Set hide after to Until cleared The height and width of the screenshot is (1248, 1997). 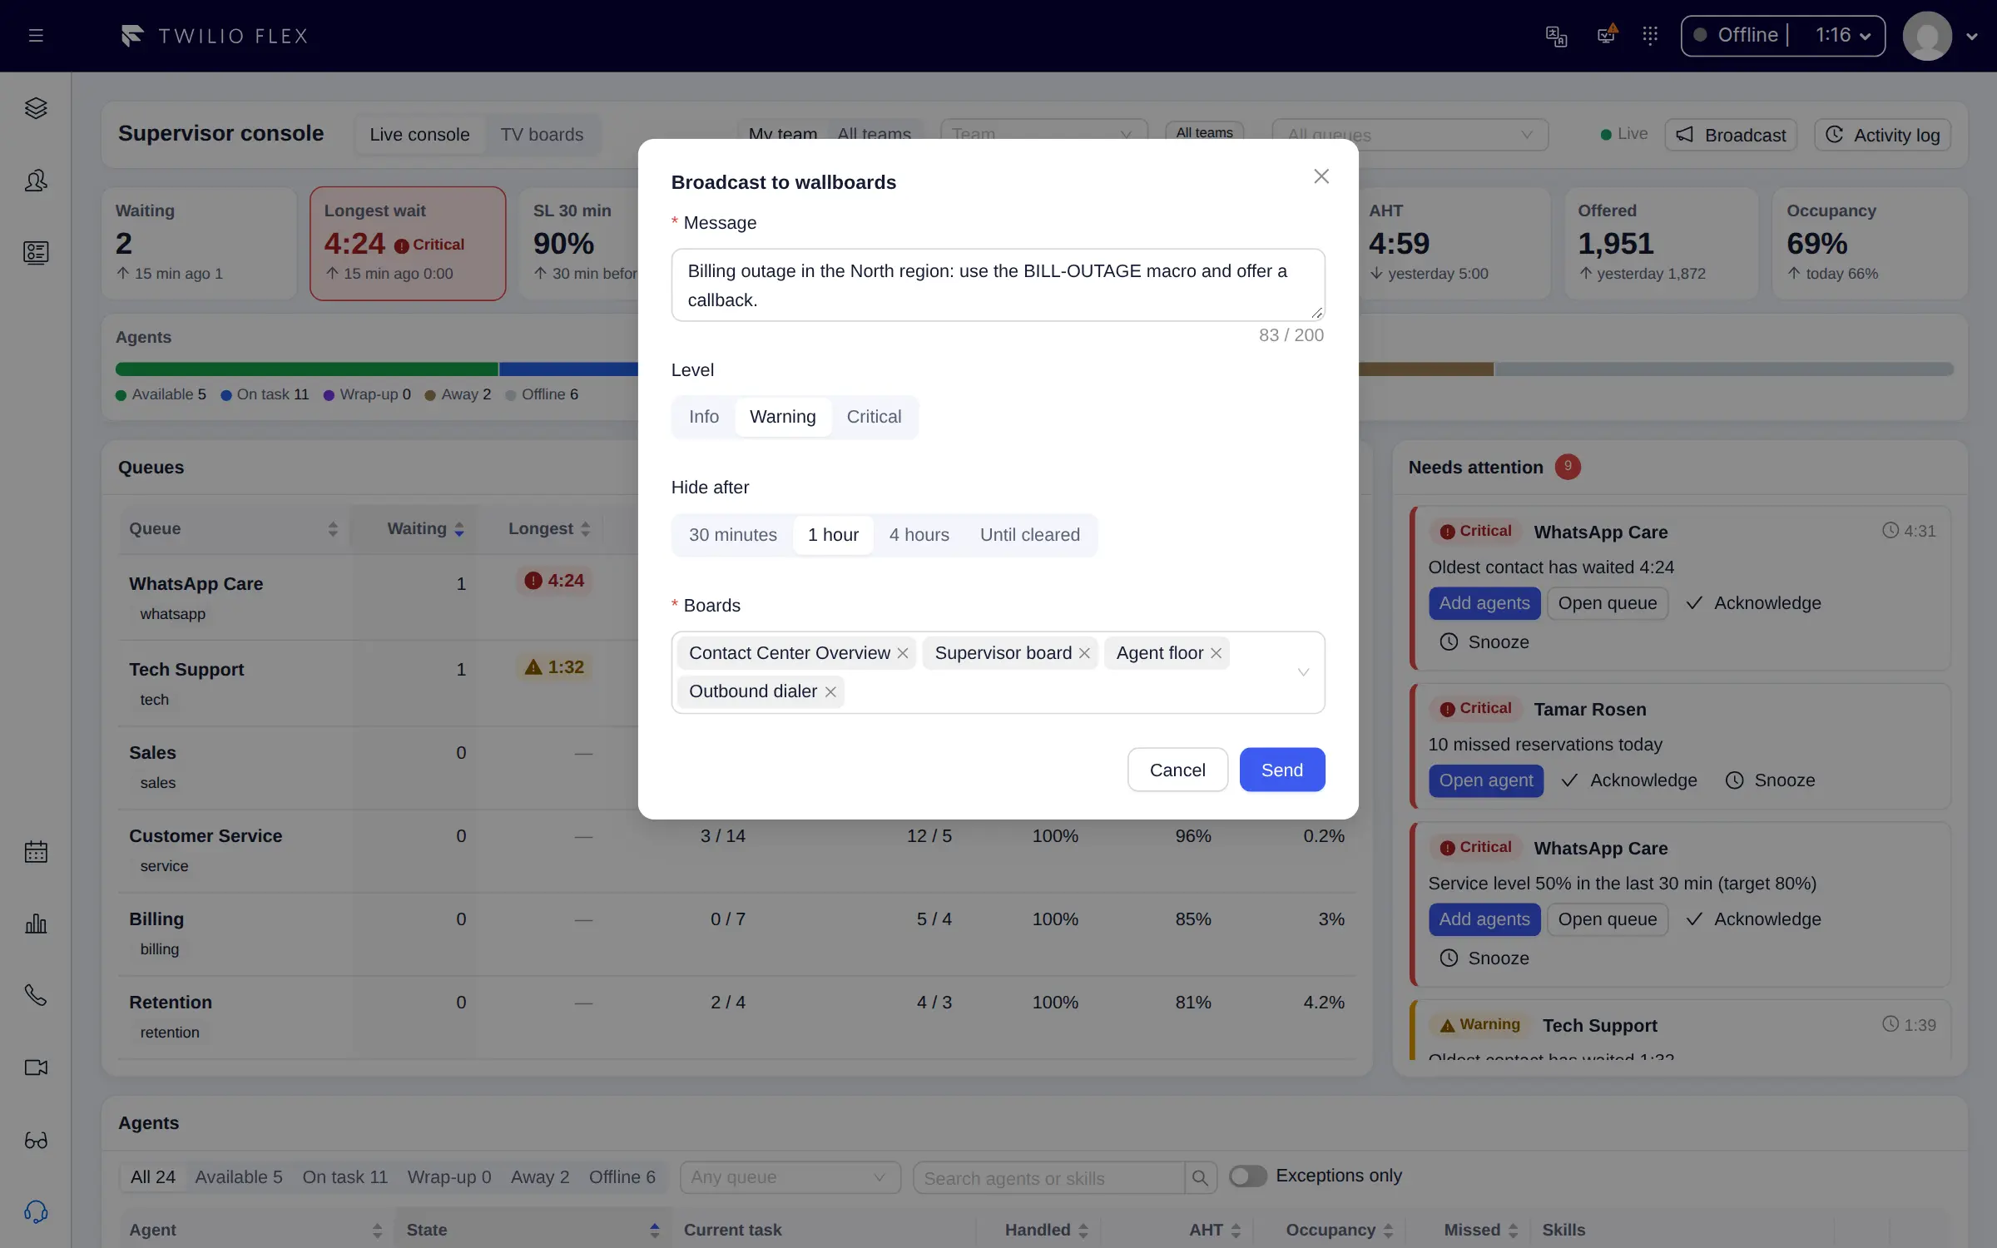click(1030, 535)
